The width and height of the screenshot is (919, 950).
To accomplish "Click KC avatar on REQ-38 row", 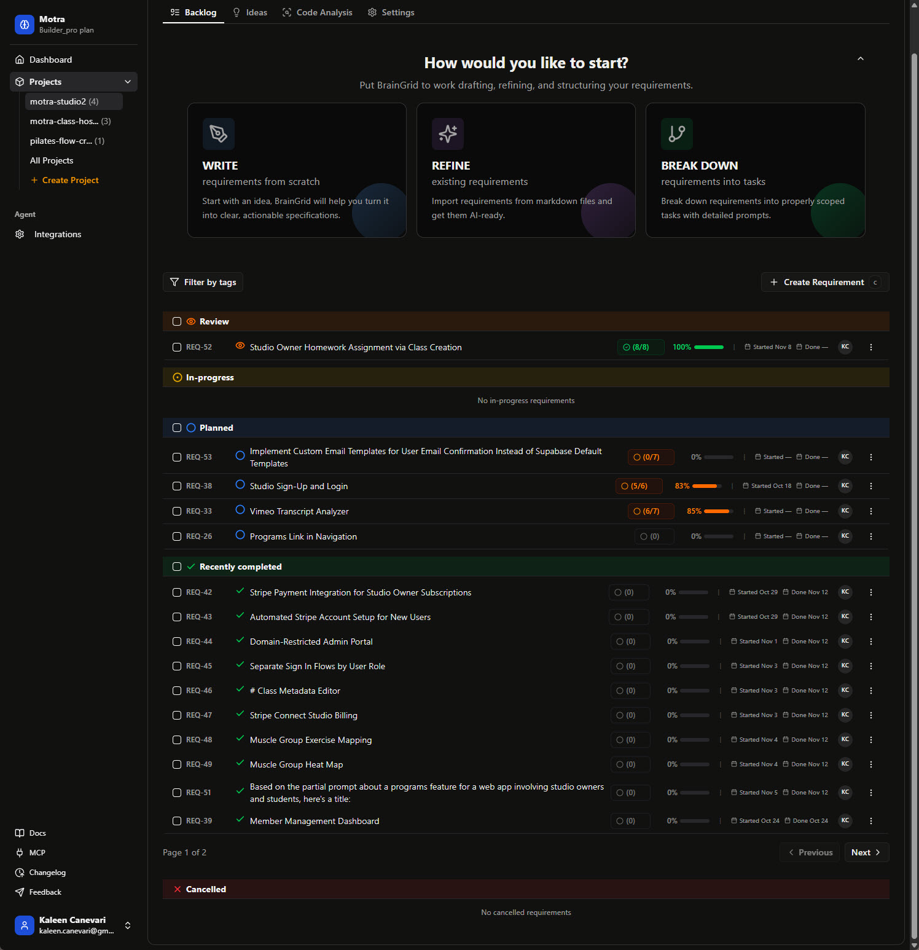I will point(845,486).
